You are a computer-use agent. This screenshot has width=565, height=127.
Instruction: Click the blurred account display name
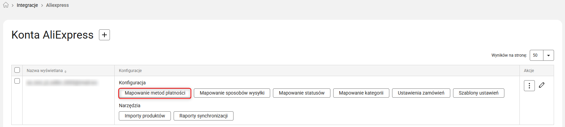pos(62,83)
